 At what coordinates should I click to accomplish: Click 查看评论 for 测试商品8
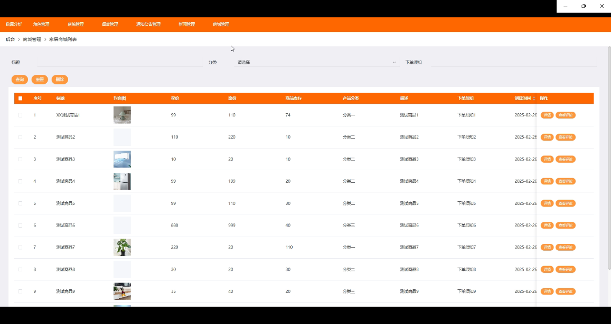[566, 269]
